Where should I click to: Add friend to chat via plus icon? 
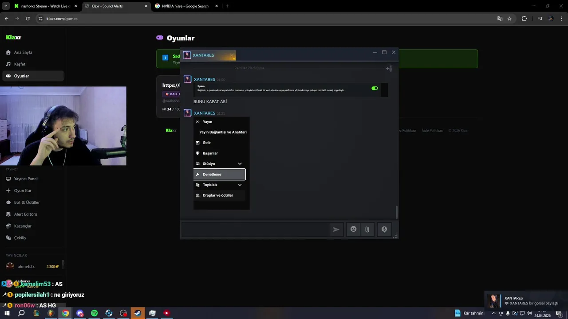[x=388, y=68]
